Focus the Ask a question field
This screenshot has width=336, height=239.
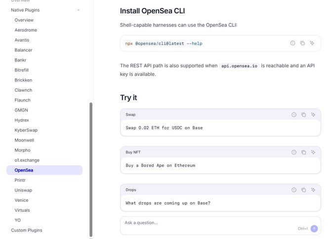(220, 226)
